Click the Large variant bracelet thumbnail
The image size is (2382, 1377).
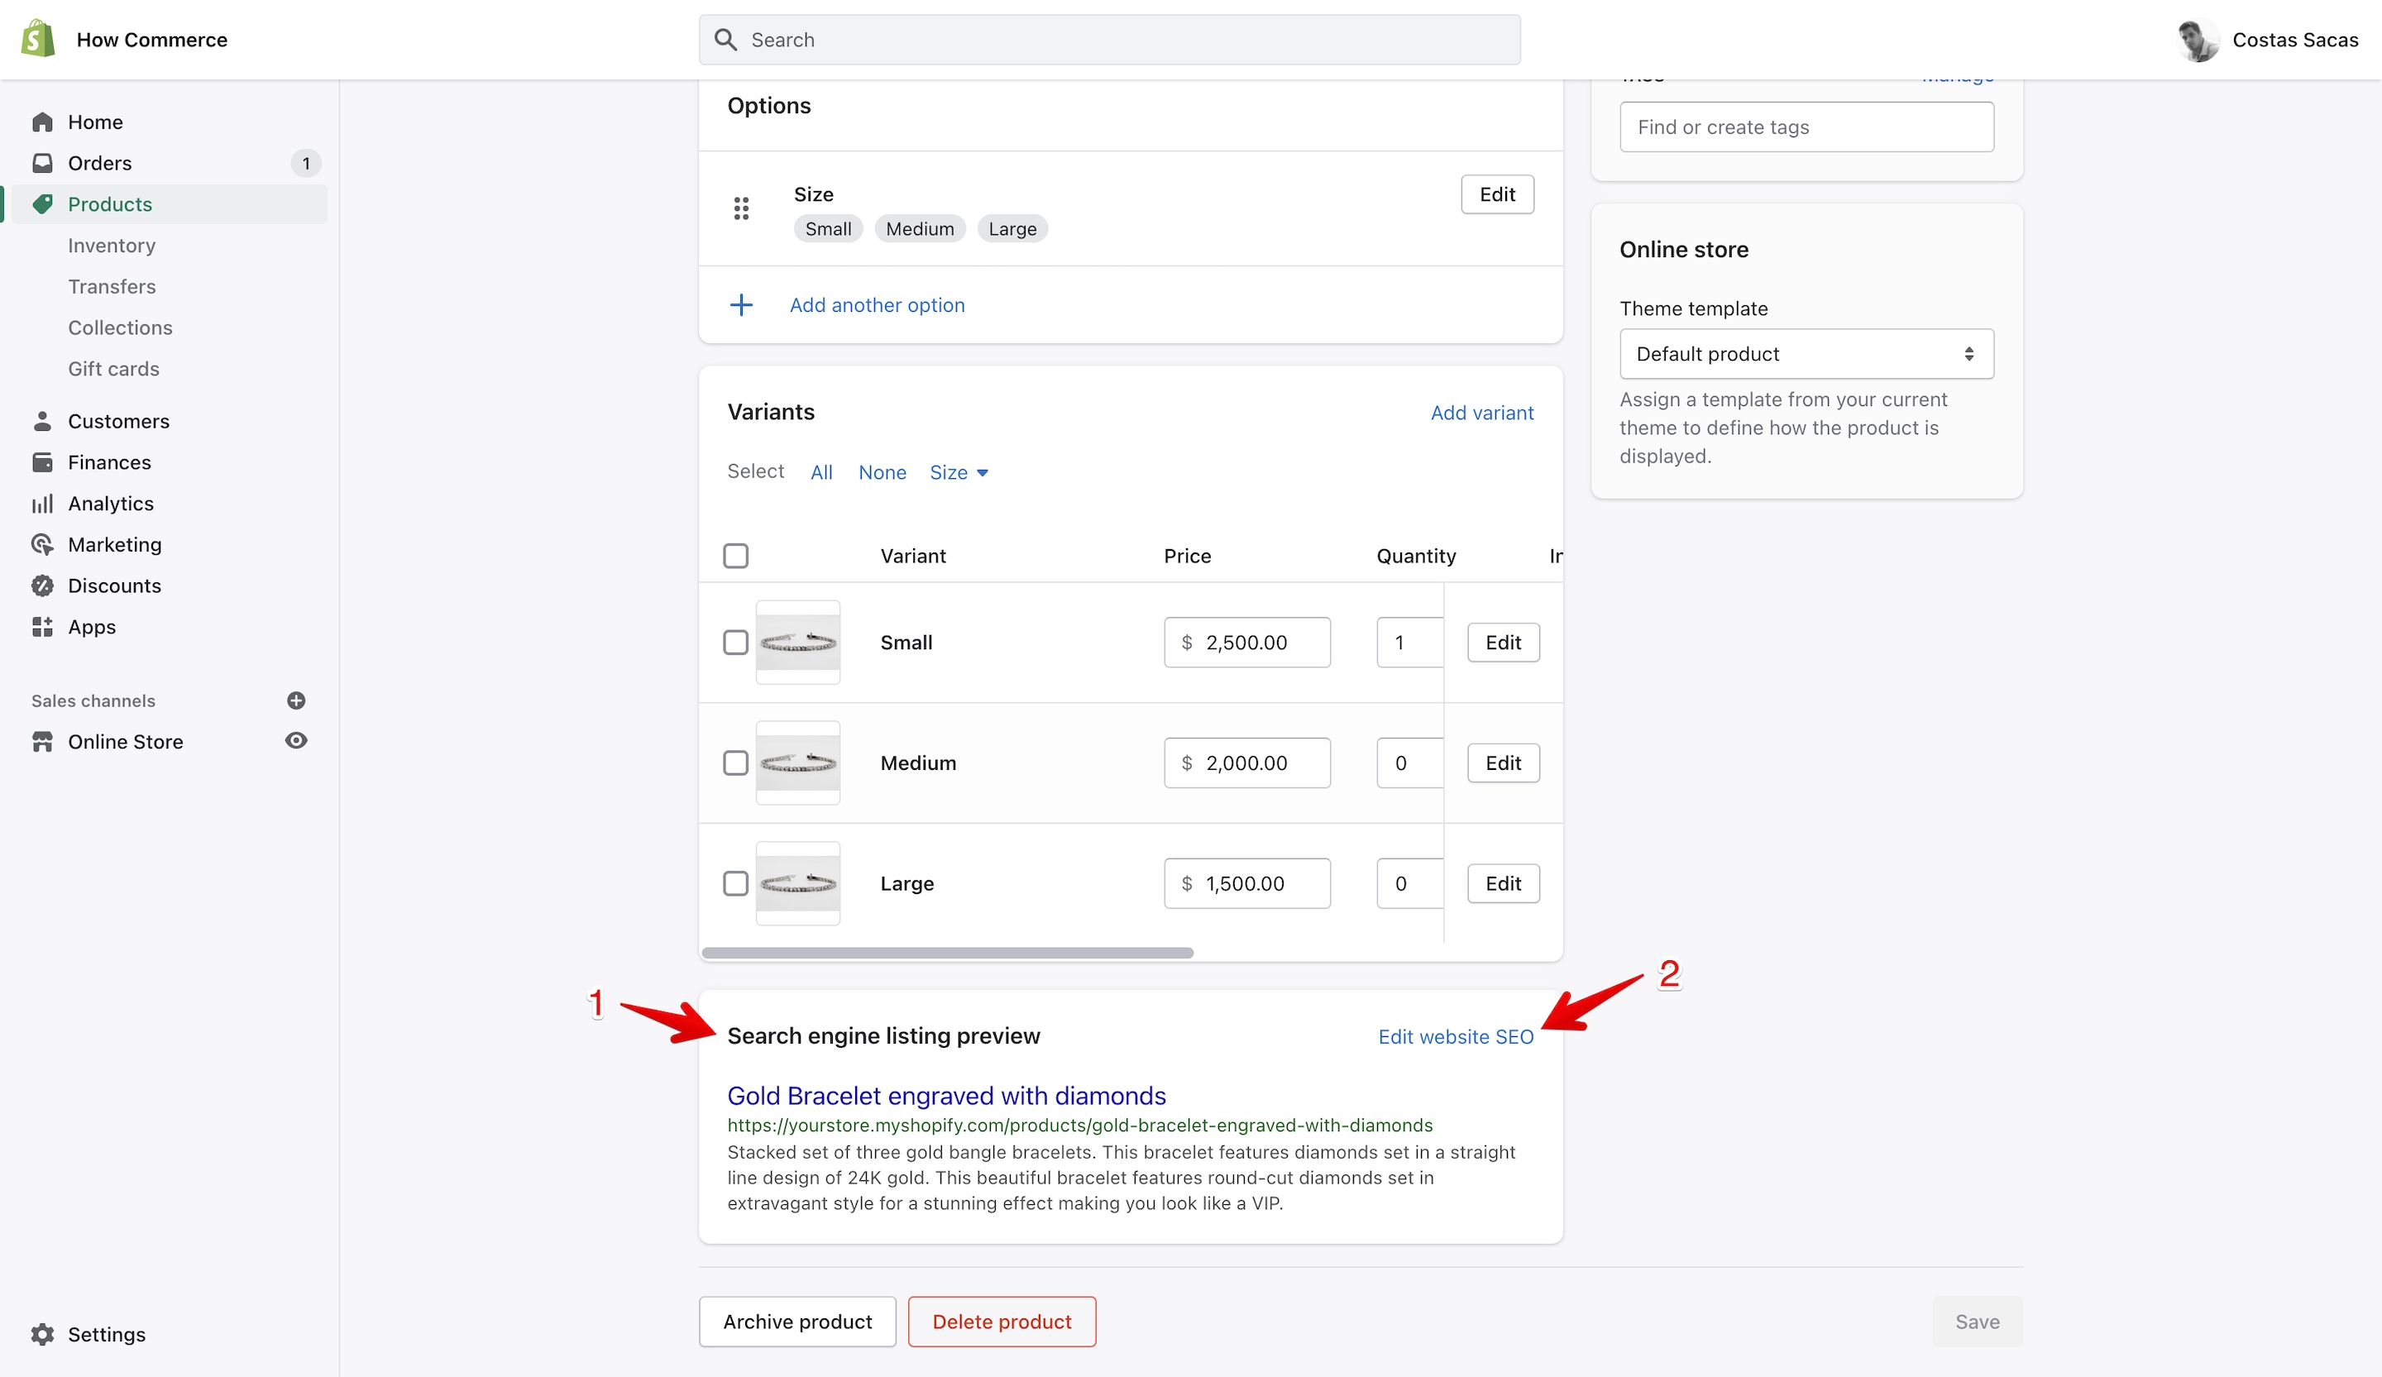coord(798,883)
